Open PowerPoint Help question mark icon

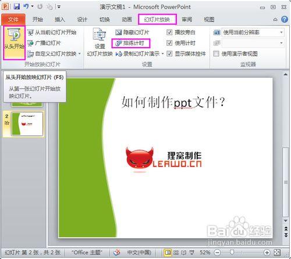(x=285, y=19)
